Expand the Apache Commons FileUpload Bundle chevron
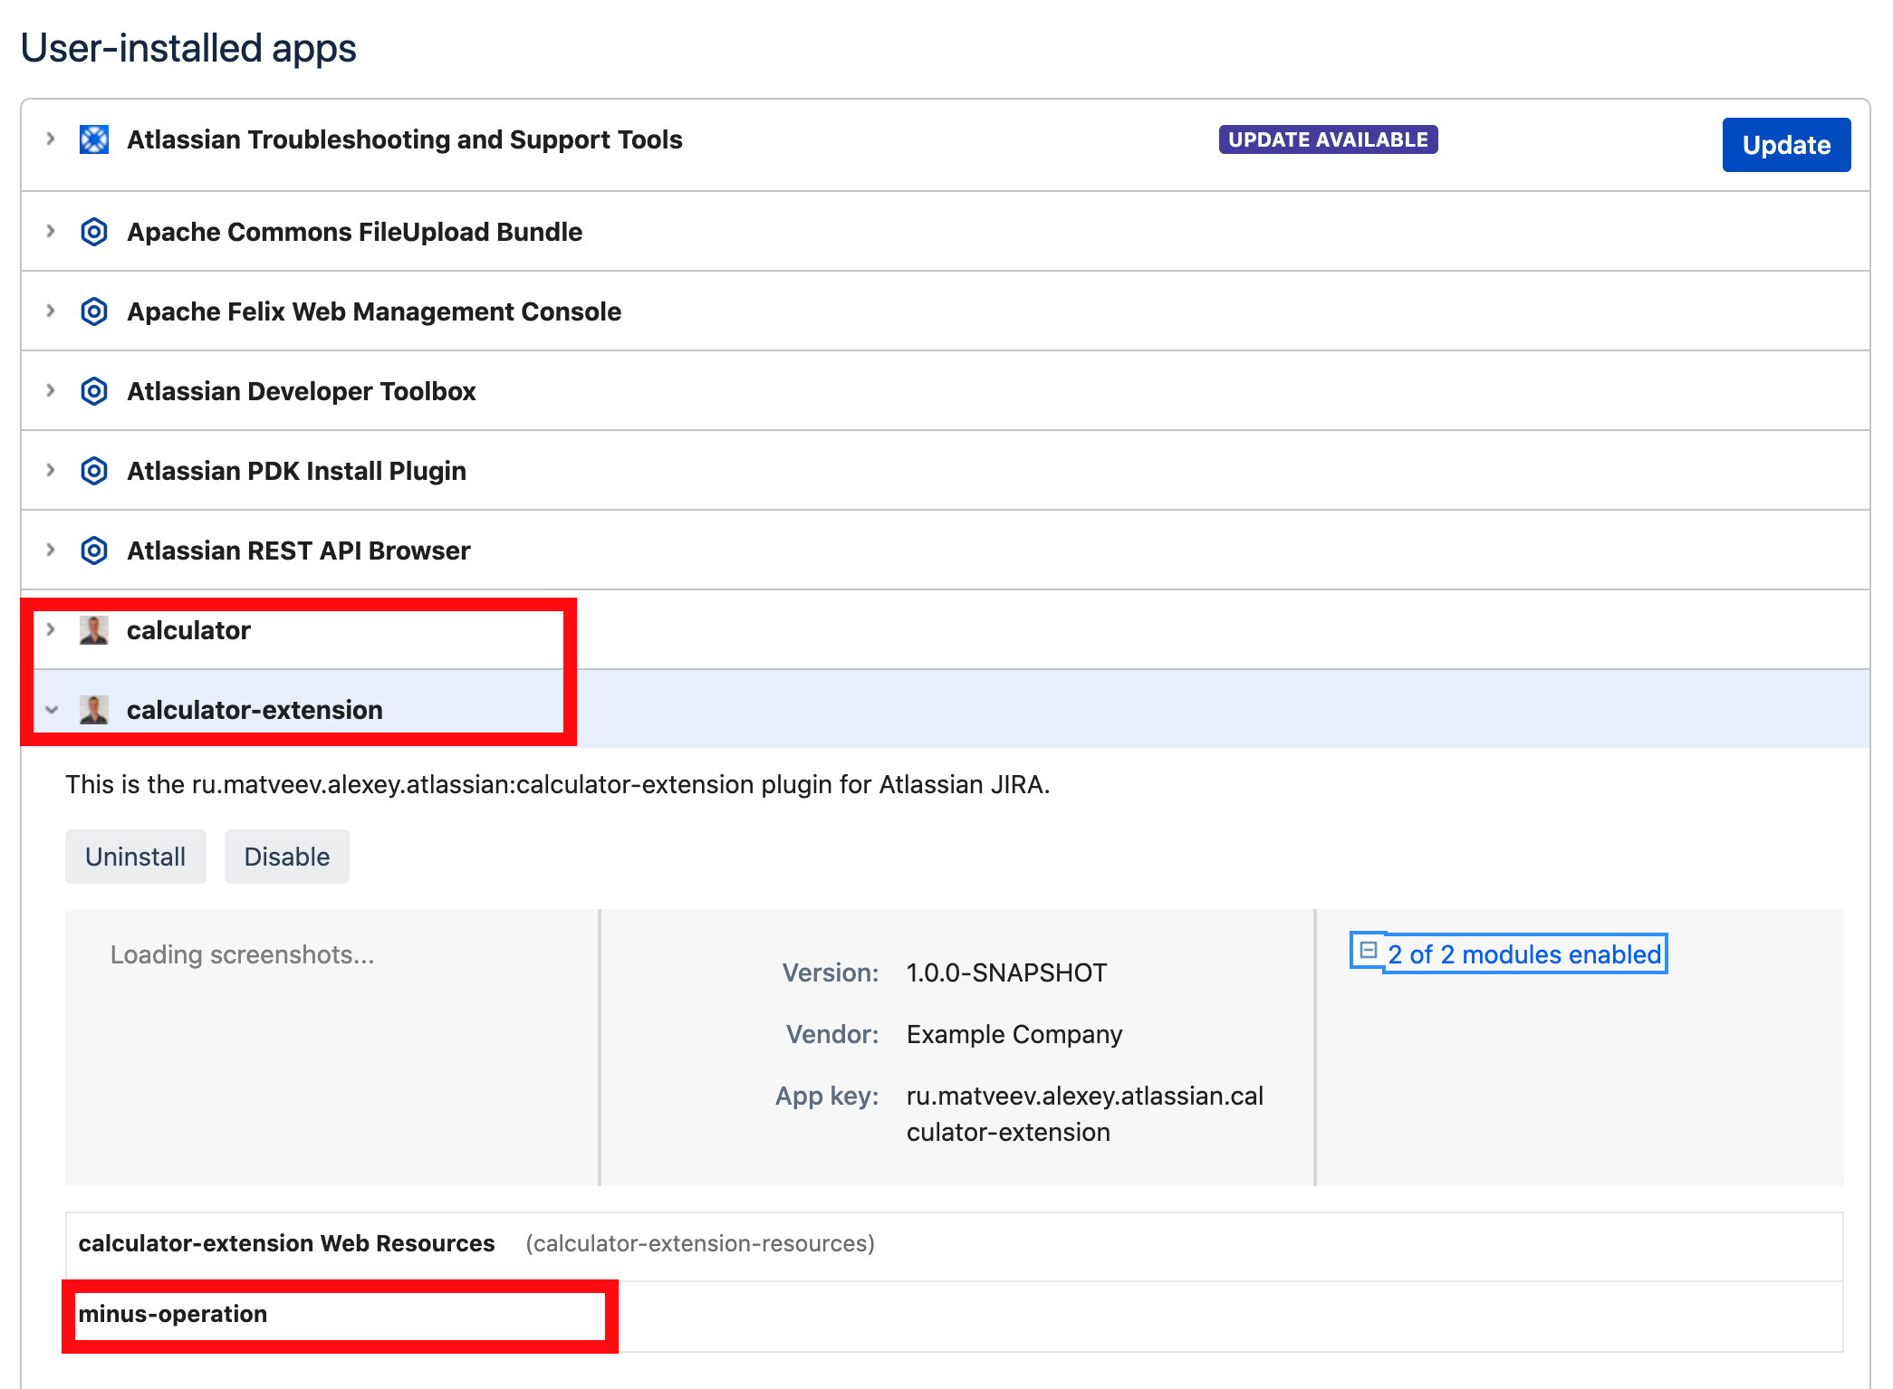Viewport: 1893px width, 1389px height. tap(51, 231)
